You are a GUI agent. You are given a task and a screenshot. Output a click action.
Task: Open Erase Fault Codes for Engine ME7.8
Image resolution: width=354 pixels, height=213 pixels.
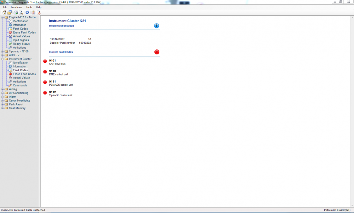coord(23,32)
